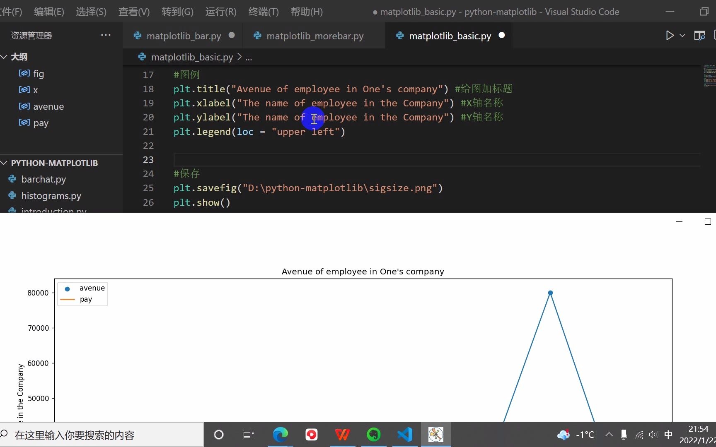
Task: Toggle 中 input method indicator
Action: pyautogui.click(x=668, y=435)
